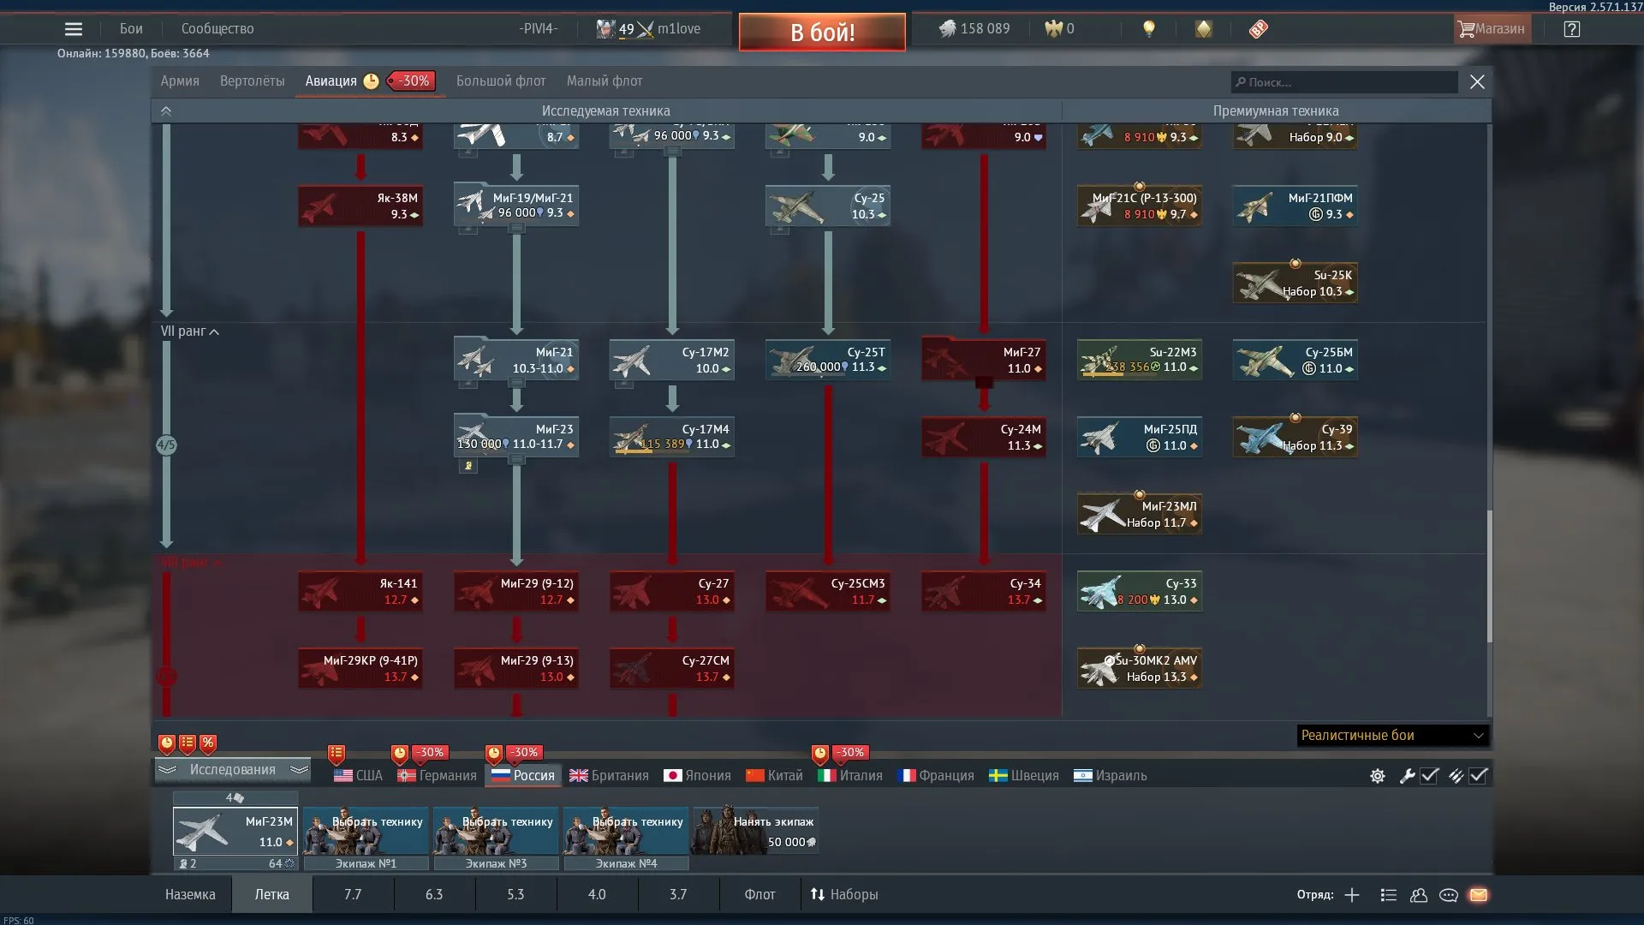Click the rank VII 4/5 progress marker
The width and height of the screenshot is (1644, 925).
click(x=166, y=445)
